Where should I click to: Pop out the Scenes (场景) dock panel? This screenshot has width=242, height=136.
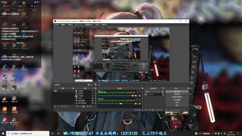[x=73, y=88]
